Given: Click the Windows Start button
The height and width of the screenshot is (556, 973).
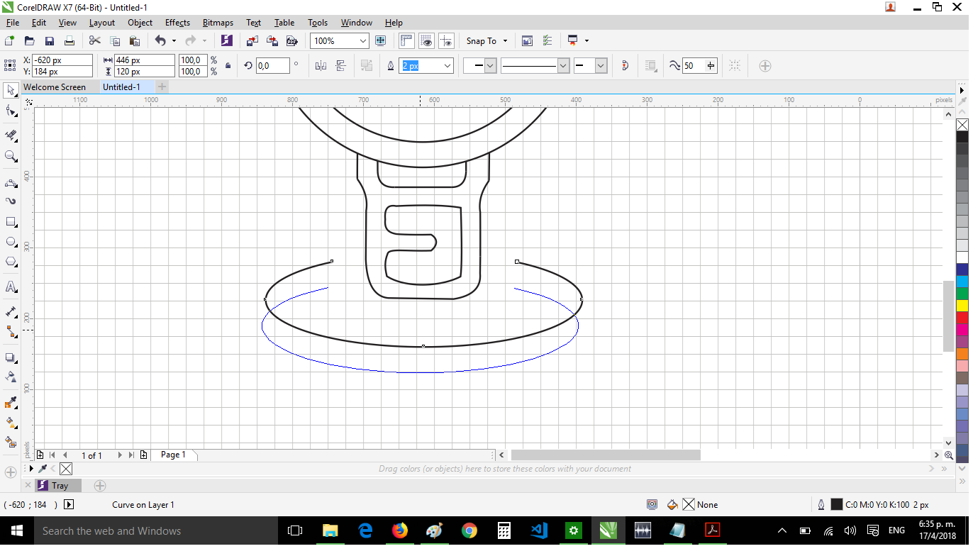Looking at the screenshot, I should pyautogui.click(x=16, y=530).
